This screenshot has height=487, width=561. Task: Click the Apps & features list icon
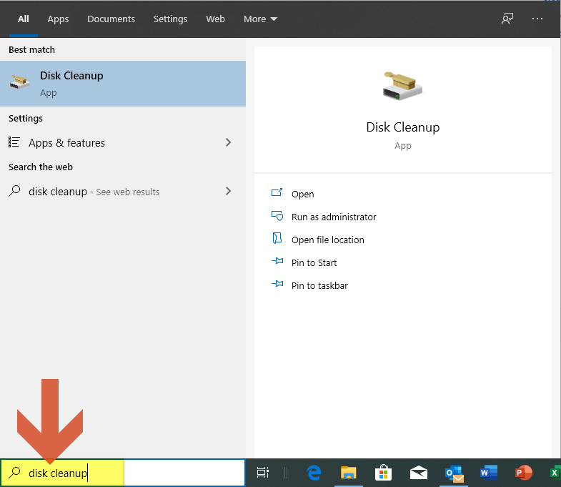click(14, 142)
